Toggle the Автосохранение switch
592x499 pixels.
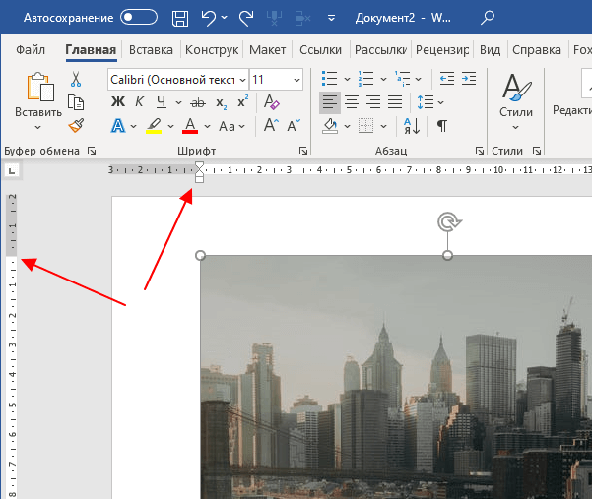coord(139,17)
